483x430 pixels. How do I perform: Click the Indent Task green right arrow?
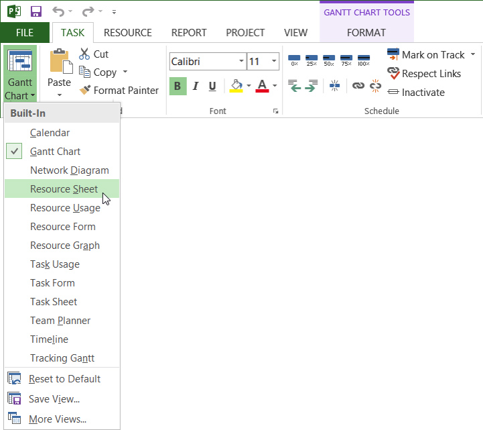[312, 86]
